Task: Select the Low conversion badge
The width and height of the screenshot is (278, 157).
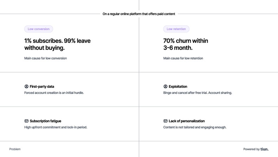Action: point(39,29)
